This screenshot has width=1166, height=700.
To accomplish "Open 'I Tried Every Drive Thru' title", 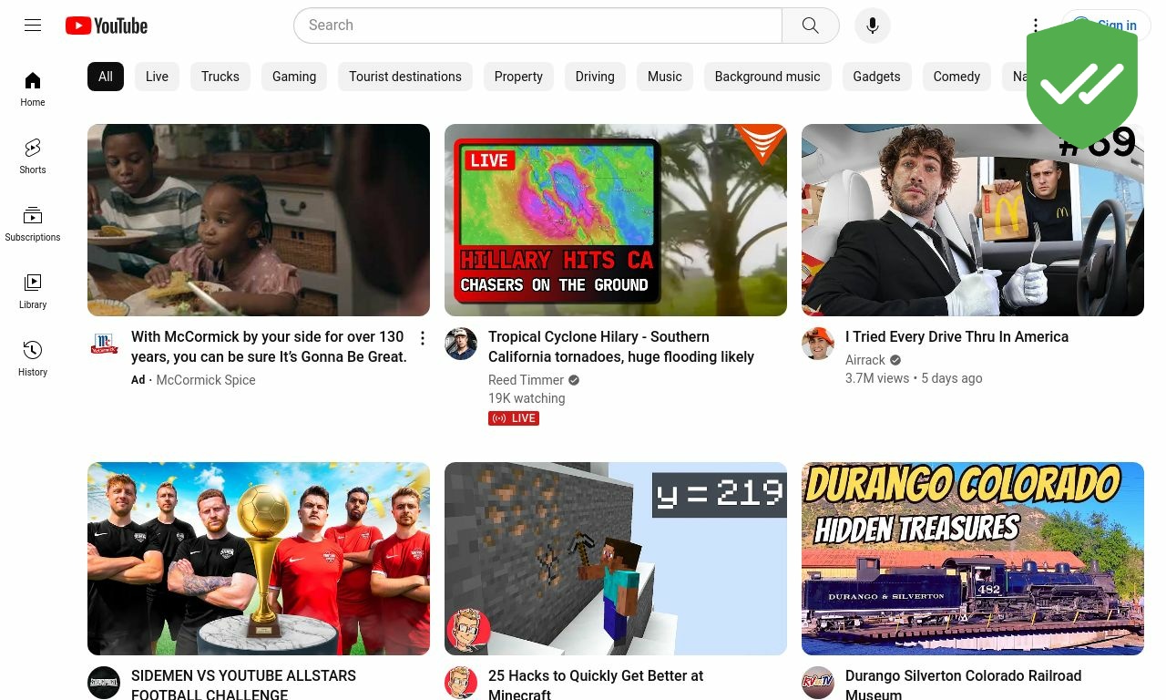I will 956,337.
